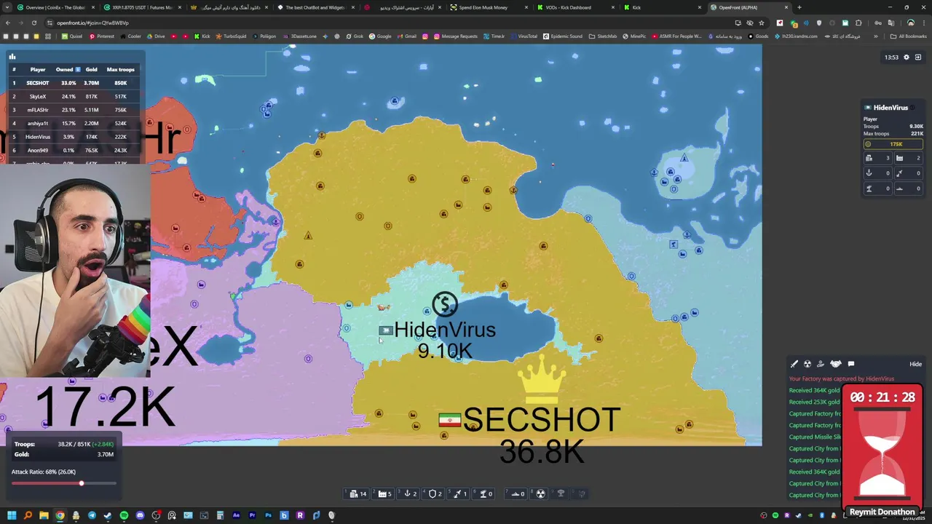This screenshot has height=524, width=932.
Task: Select HidenVirus row in leaderboard
Action: coord(76,137)
